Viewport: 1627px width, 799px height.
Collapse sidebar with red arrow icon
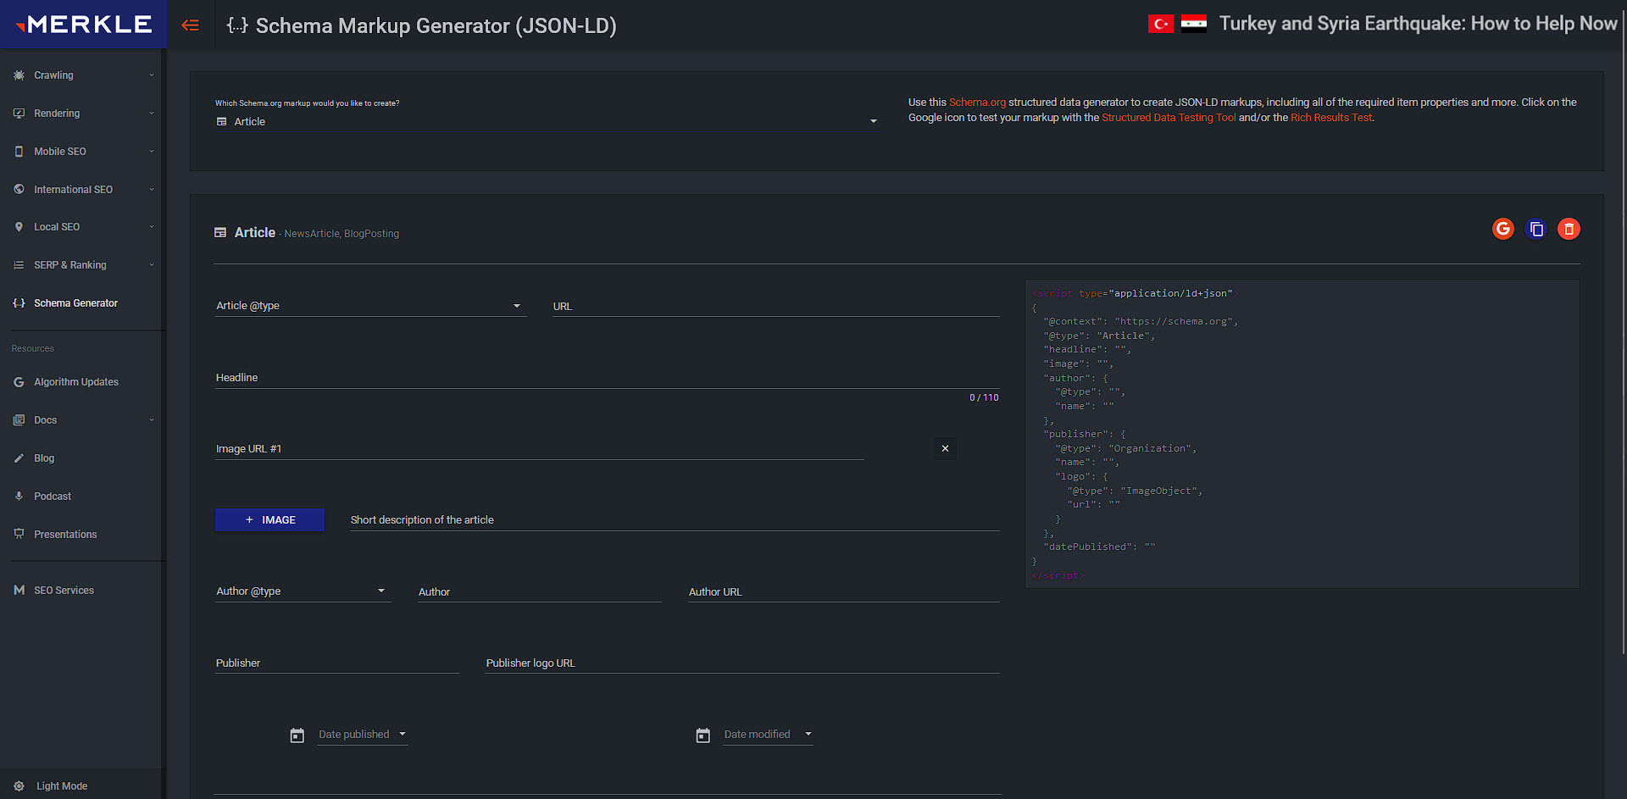click(x=191, y=25)
